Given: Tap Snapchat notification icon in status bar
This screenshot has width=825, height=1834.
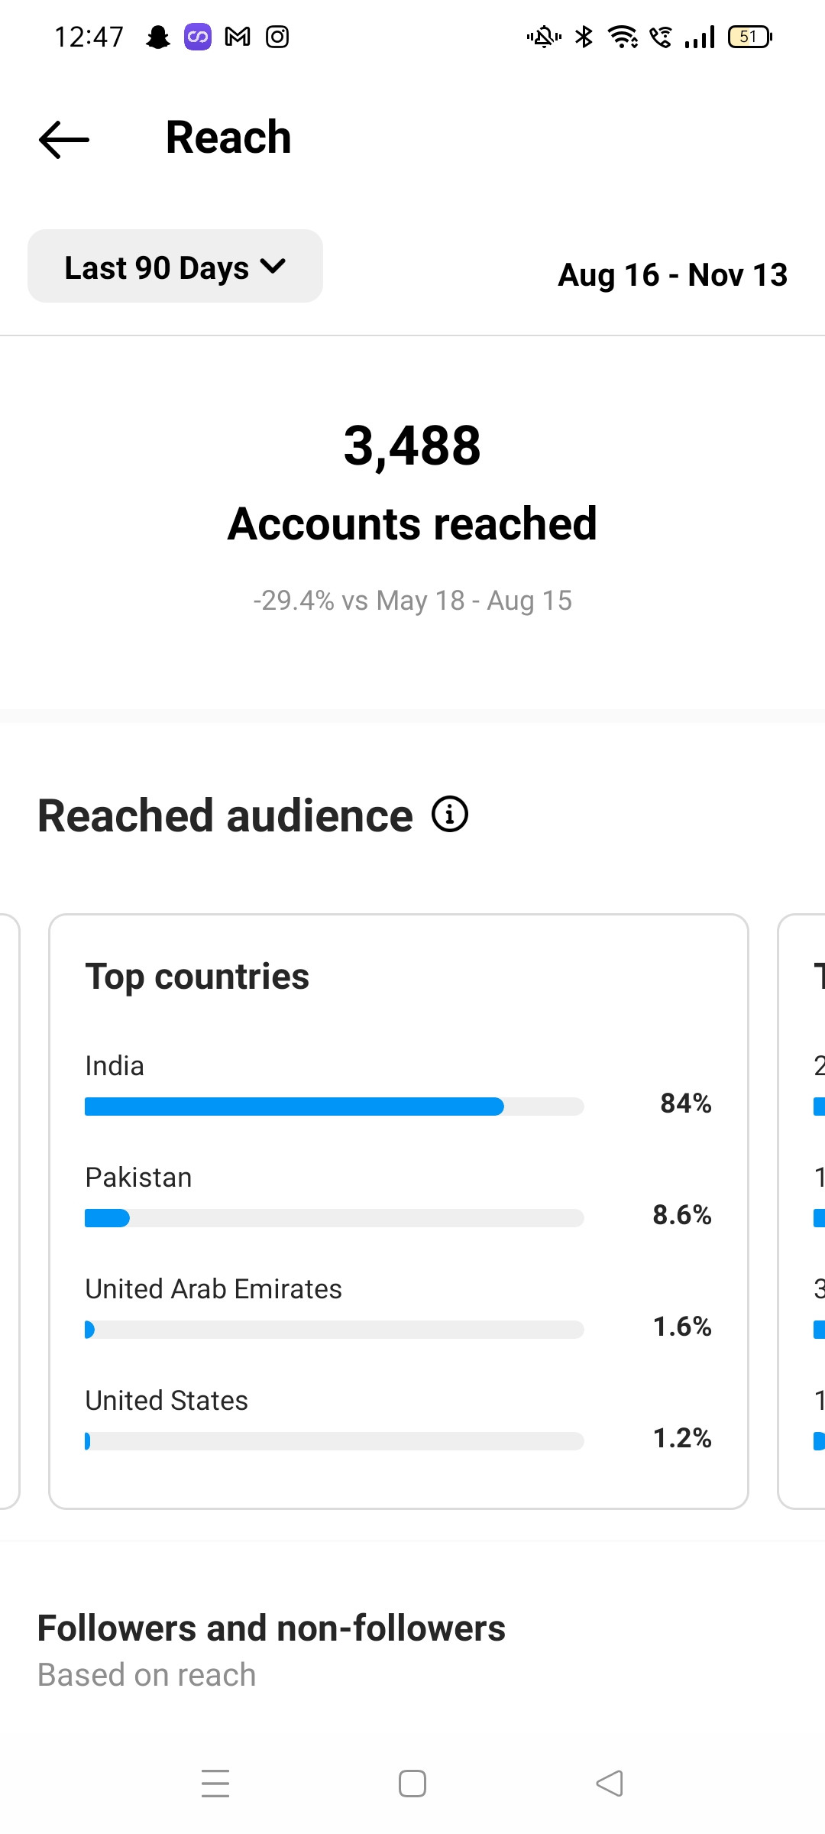Looking at the screenshot, I should pyautogui.click(x=158, y=37).
